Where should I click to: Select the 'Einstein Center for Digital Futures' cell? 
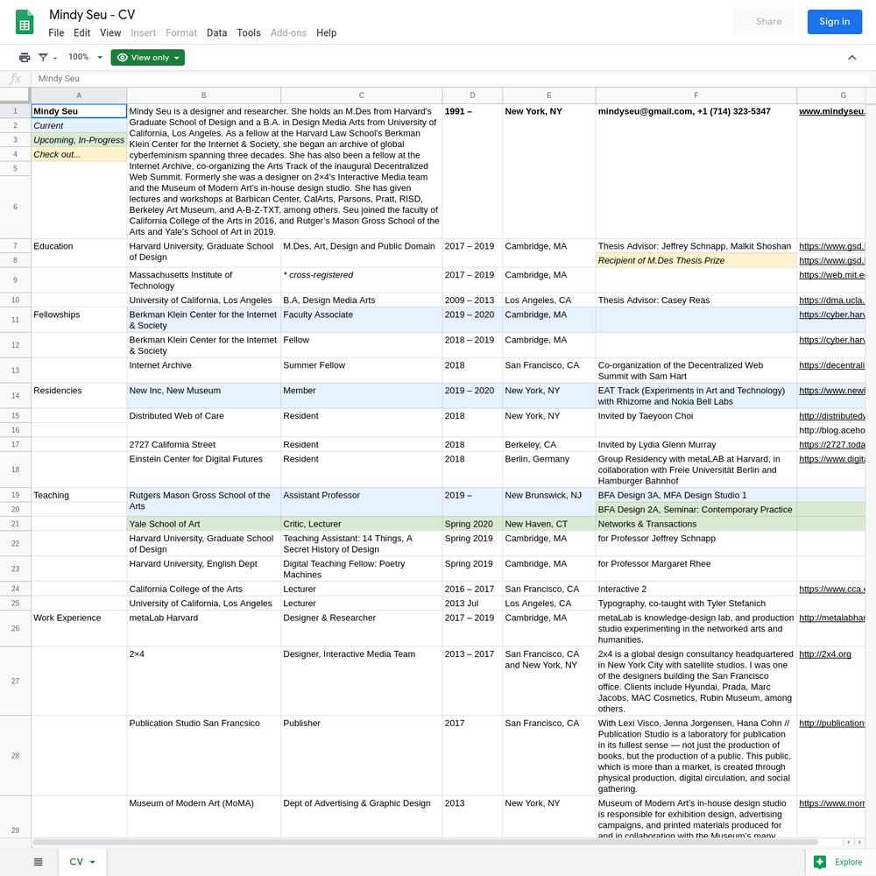[x=204, y=470]
